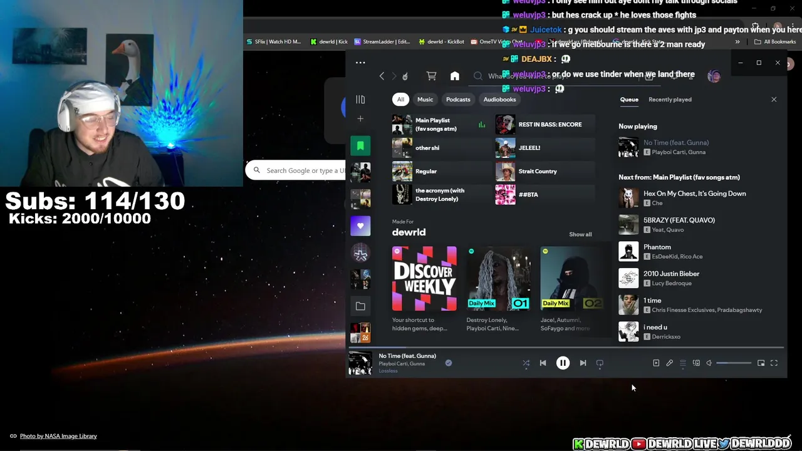
Task: Open Now Playing view
Action: tap(656, 363)
